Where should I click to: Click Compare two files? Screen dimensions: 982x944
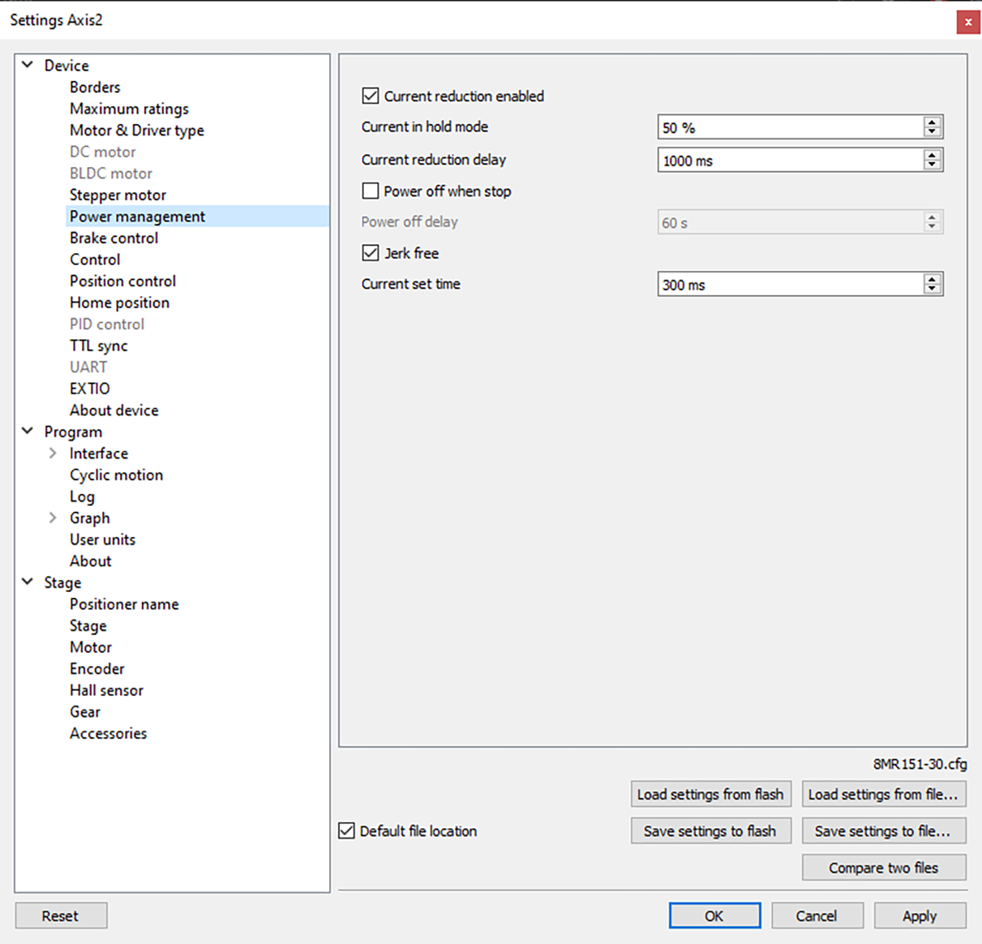point(883,867)
